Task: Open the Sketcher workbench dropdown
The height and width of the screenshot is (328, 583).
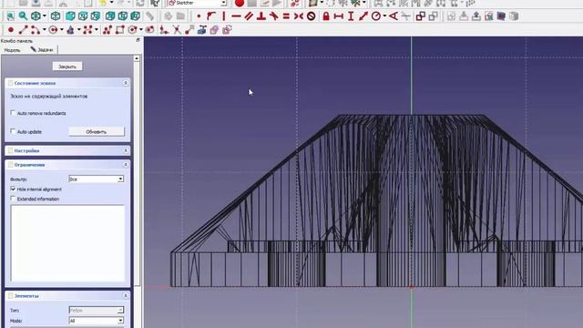Action: pos(224,3)
